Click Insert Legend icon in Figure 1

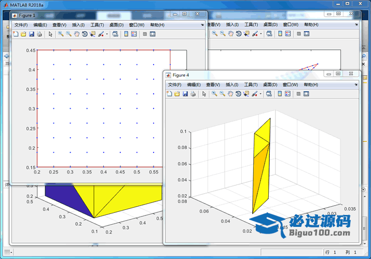[134, 34]
